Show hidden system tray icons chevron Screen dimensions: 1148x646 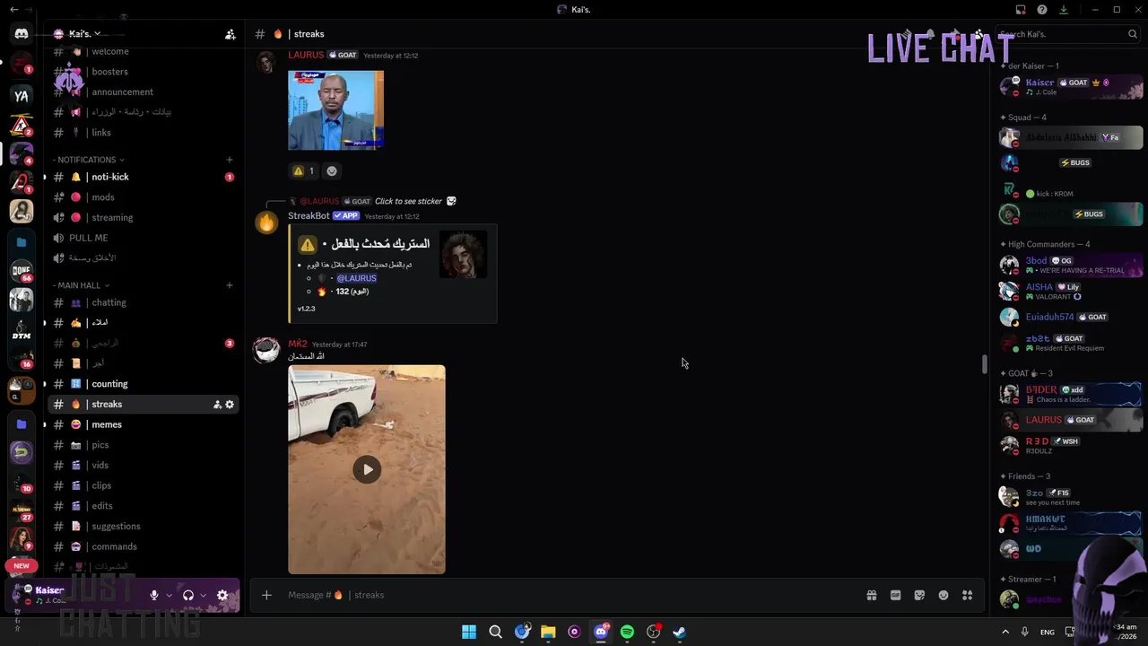coord(1005,632)
